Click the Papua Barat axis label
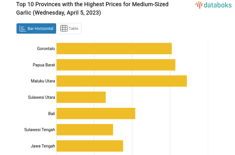The height and width of the screenshot is (155, 235). tap(44, 65)
